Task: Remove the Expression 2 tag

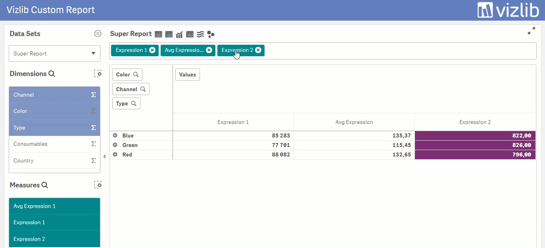Action: coord(258,50)
